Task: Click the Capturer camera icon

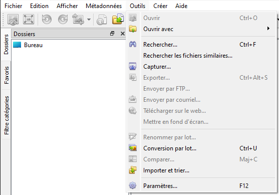Action: (133, 67)
